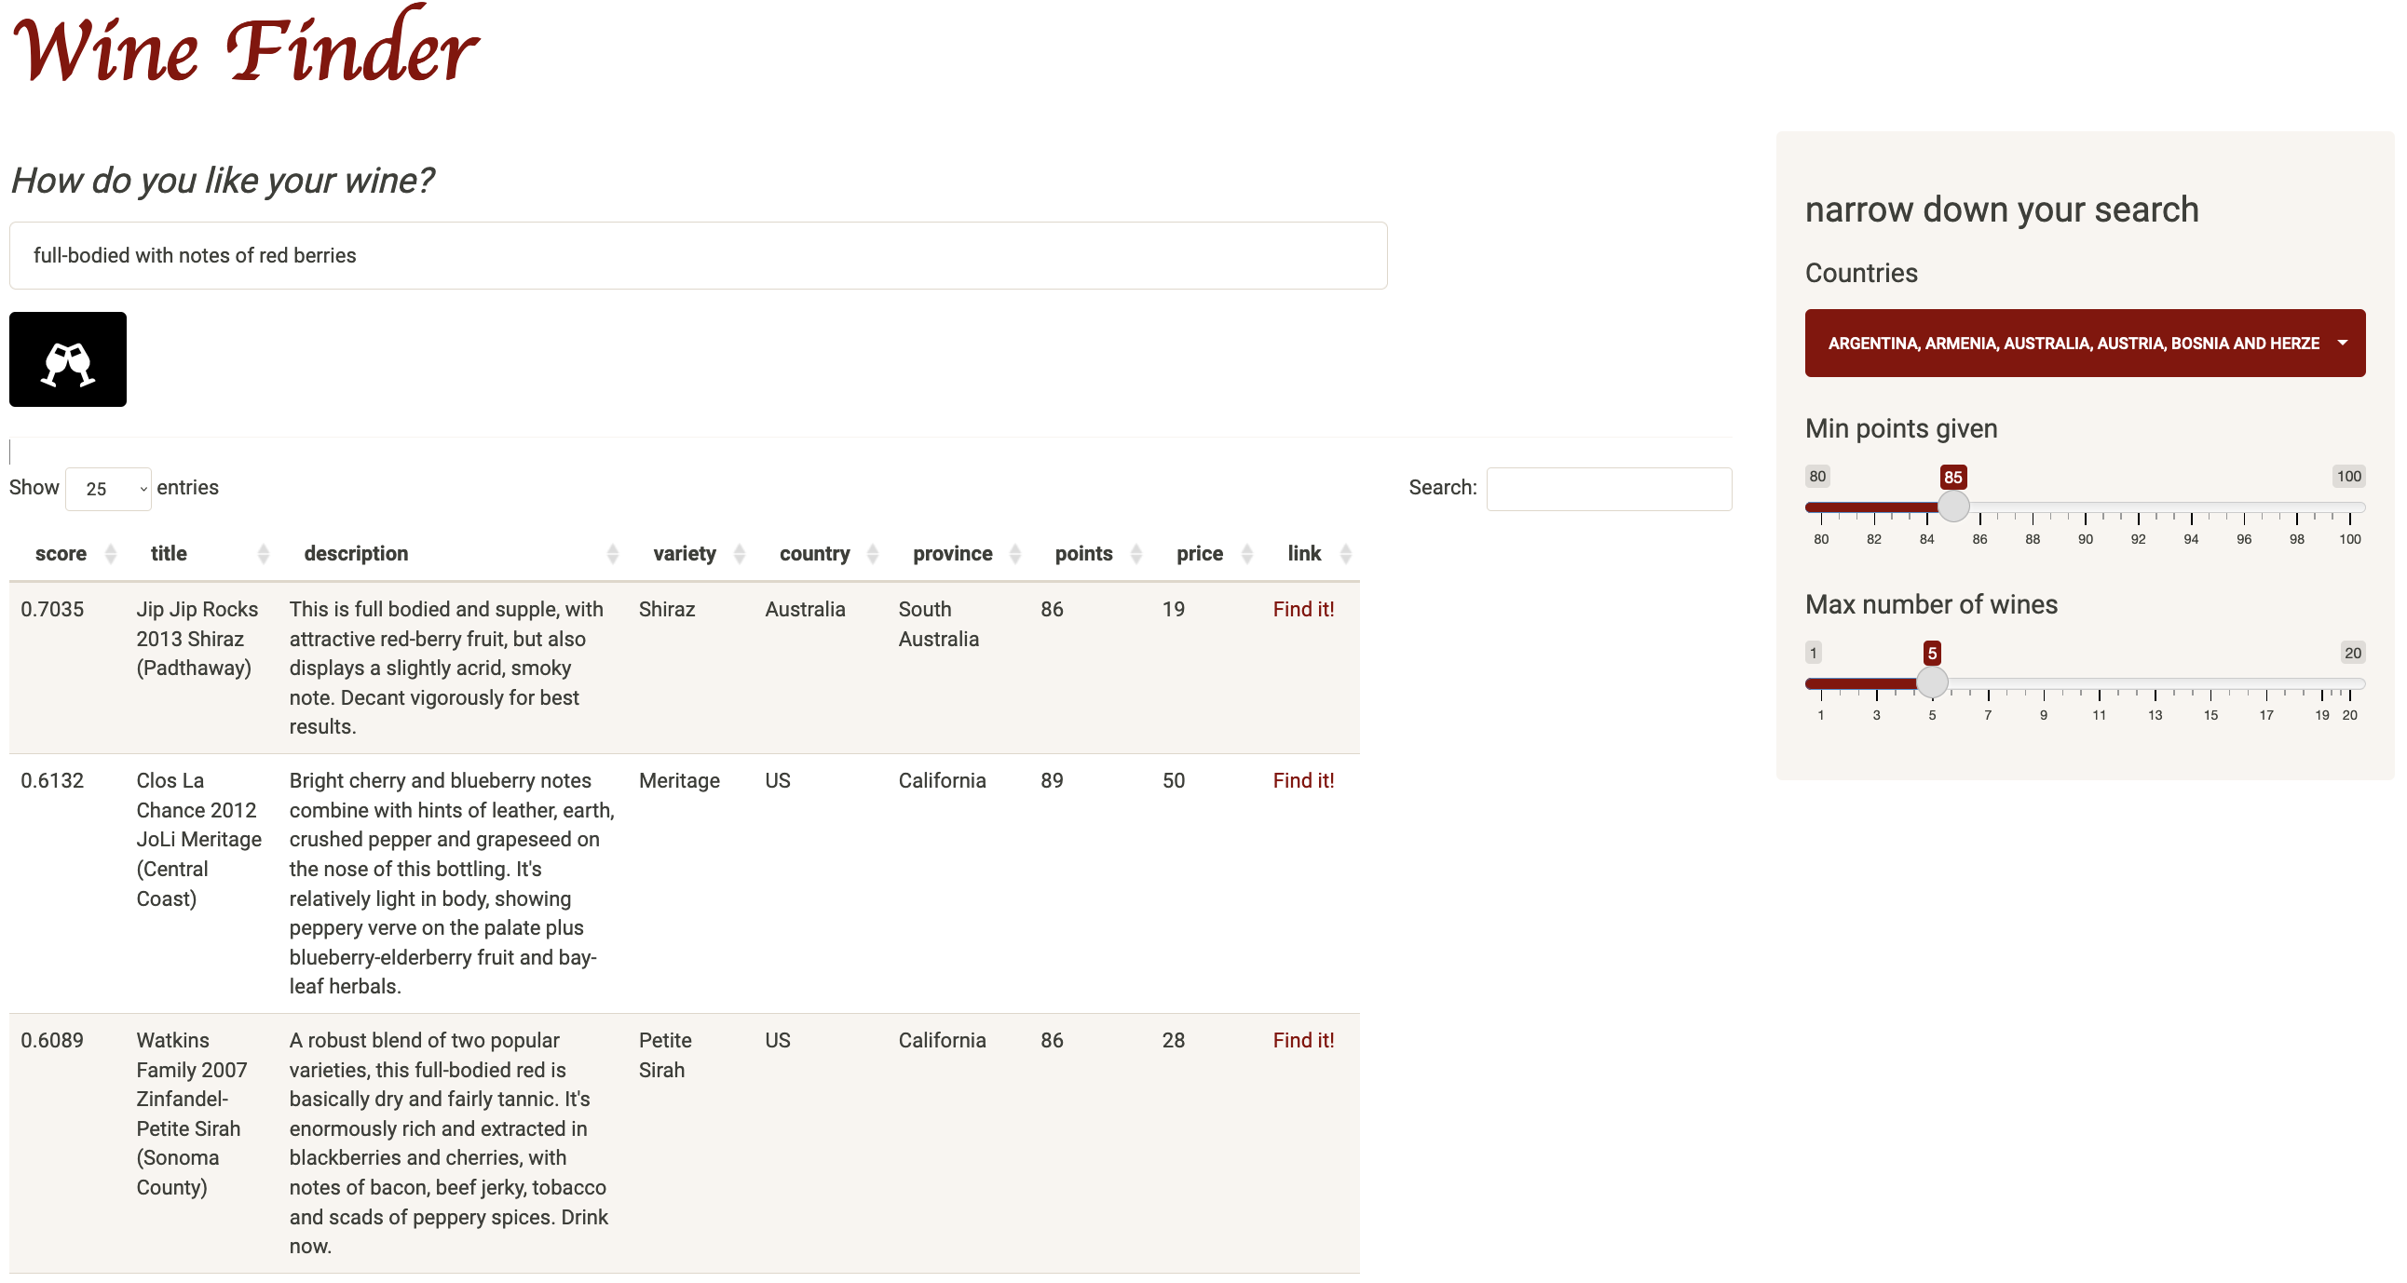Click the 'Min points given' label
Image resolution: width=2407 pixels, height=1283 pixels.
(1901, 428)
